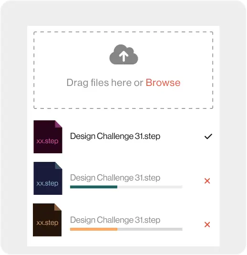The width and height of the screenshot is (247, 255).
Task: Click file name above the orange progress bar
Action: coord(115,220)
